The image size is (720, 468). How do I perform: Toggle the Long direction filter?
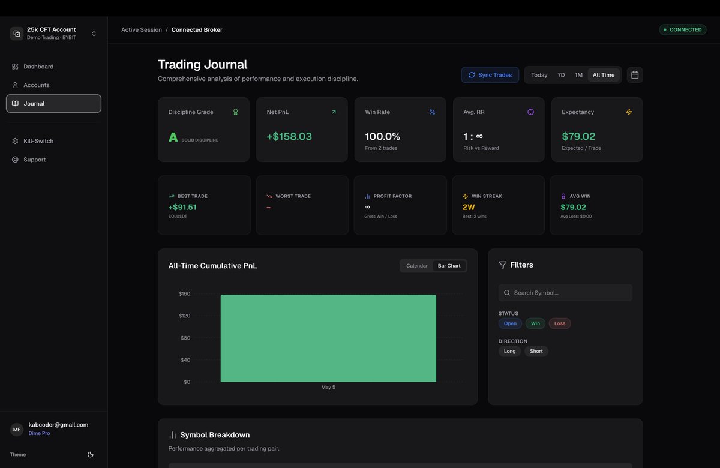(509, 351)
